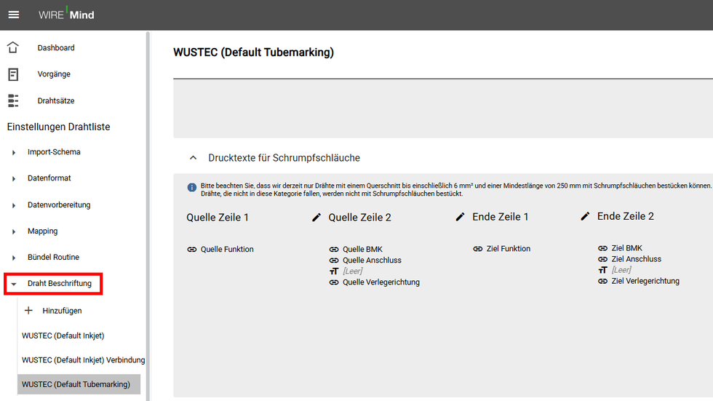Image resolution: width=713 pixels, height=401 pixels.
Task: Expand the Datenvorbereitung tree arrow
Action: (14, 205)
